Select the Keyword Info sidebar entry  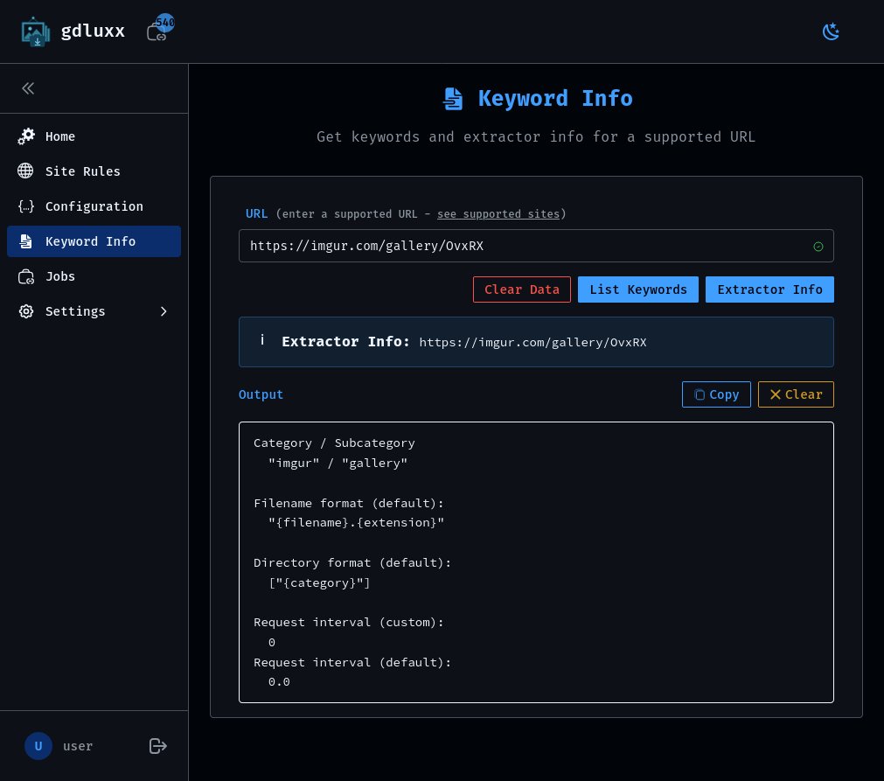point(90,241)
